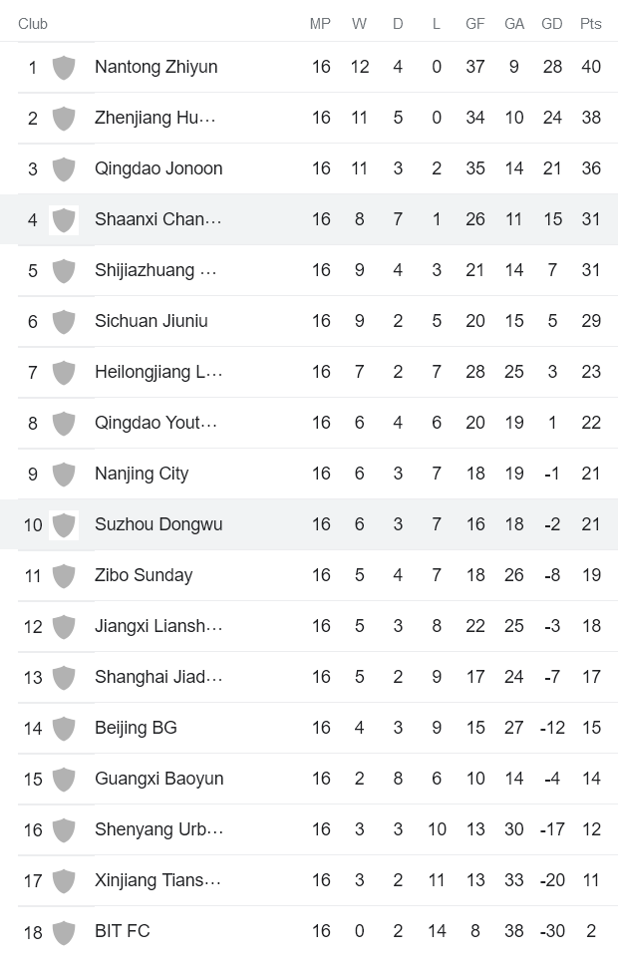Sort standings by GD column header
618x964 pixels.
click(551, 22)
